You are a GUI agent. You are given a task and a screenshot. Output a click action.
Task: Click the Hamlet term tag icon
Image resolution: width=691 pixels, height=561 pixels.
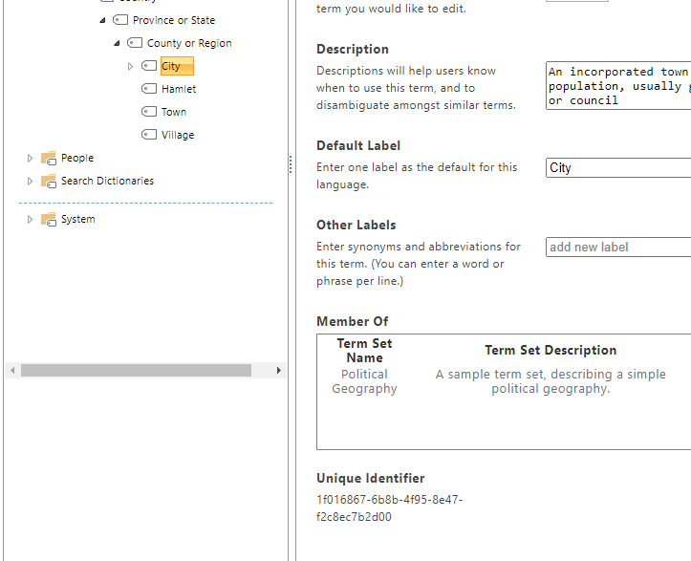(x=149, y=89)
